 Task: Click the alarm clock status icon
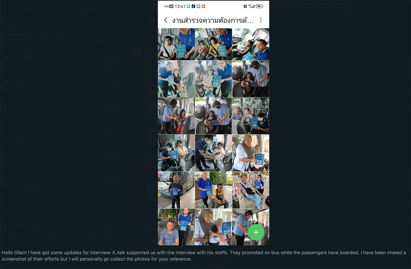pos(245,6)
